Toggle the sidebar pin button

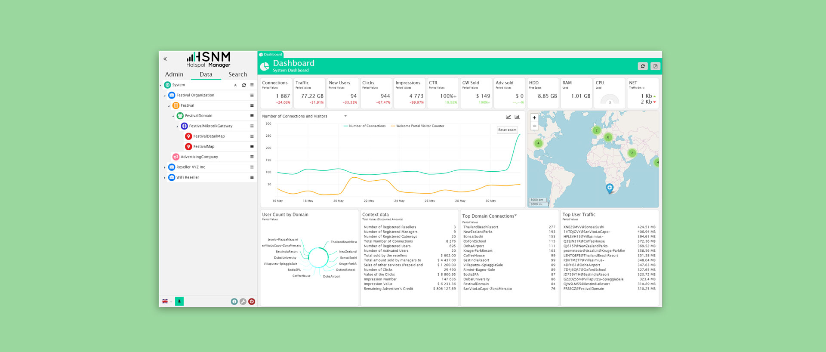pos(179,302)
